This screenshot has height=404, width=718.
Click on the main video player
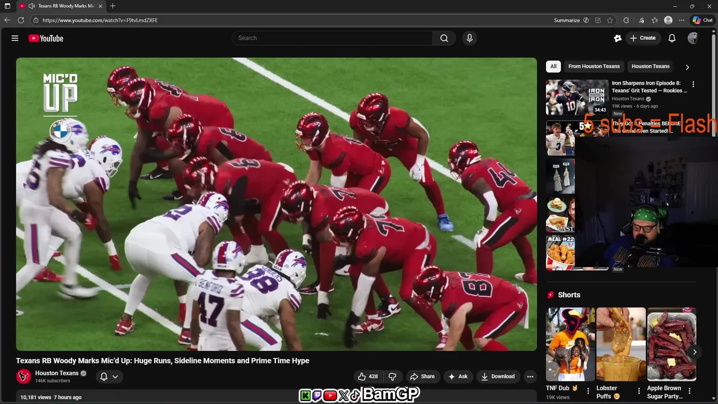(x=277, y=204)
